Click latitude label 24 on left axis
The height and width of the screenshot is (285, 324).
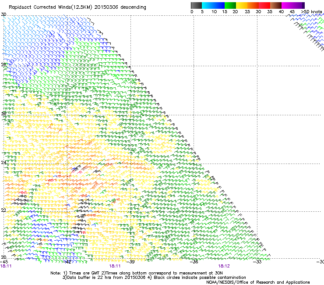pyautogui.click(x=4, y=163)
